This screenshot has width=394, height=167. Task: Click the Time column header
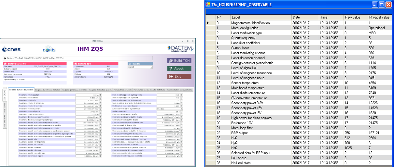331,17
